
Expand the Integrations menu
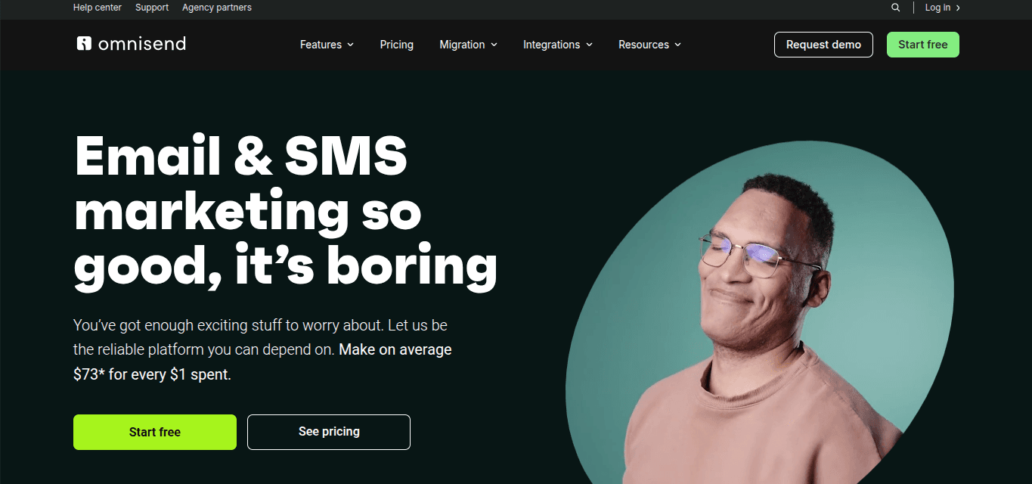(x=558, y=45)
